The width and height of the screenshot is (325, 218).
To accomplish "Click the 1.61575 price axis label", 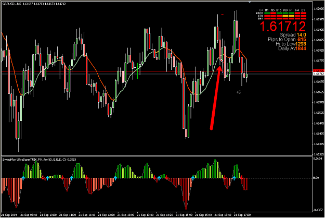I will pos(319,102).
